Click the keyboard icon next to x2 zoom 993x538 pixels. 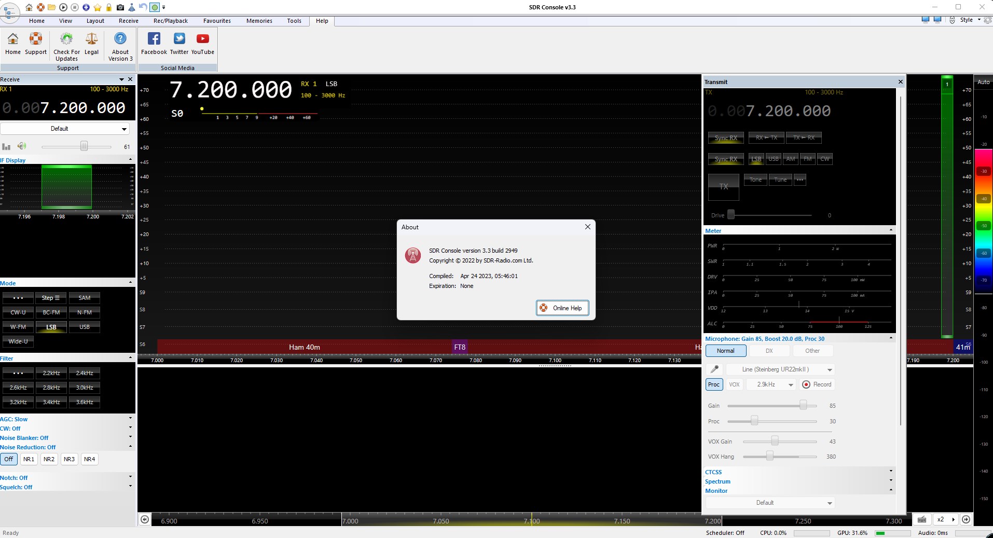922,519
